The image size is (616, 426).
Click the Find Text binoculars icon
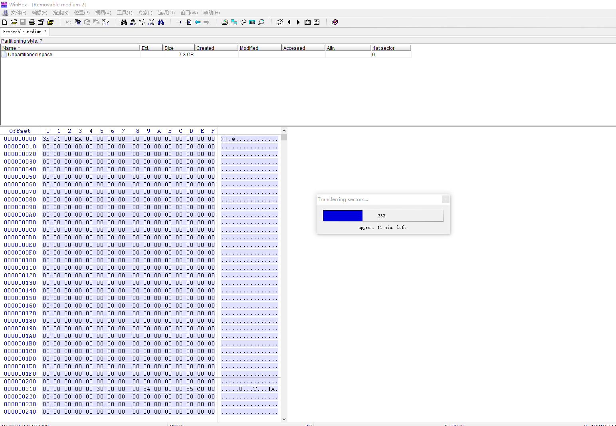(x=124, y=22)
